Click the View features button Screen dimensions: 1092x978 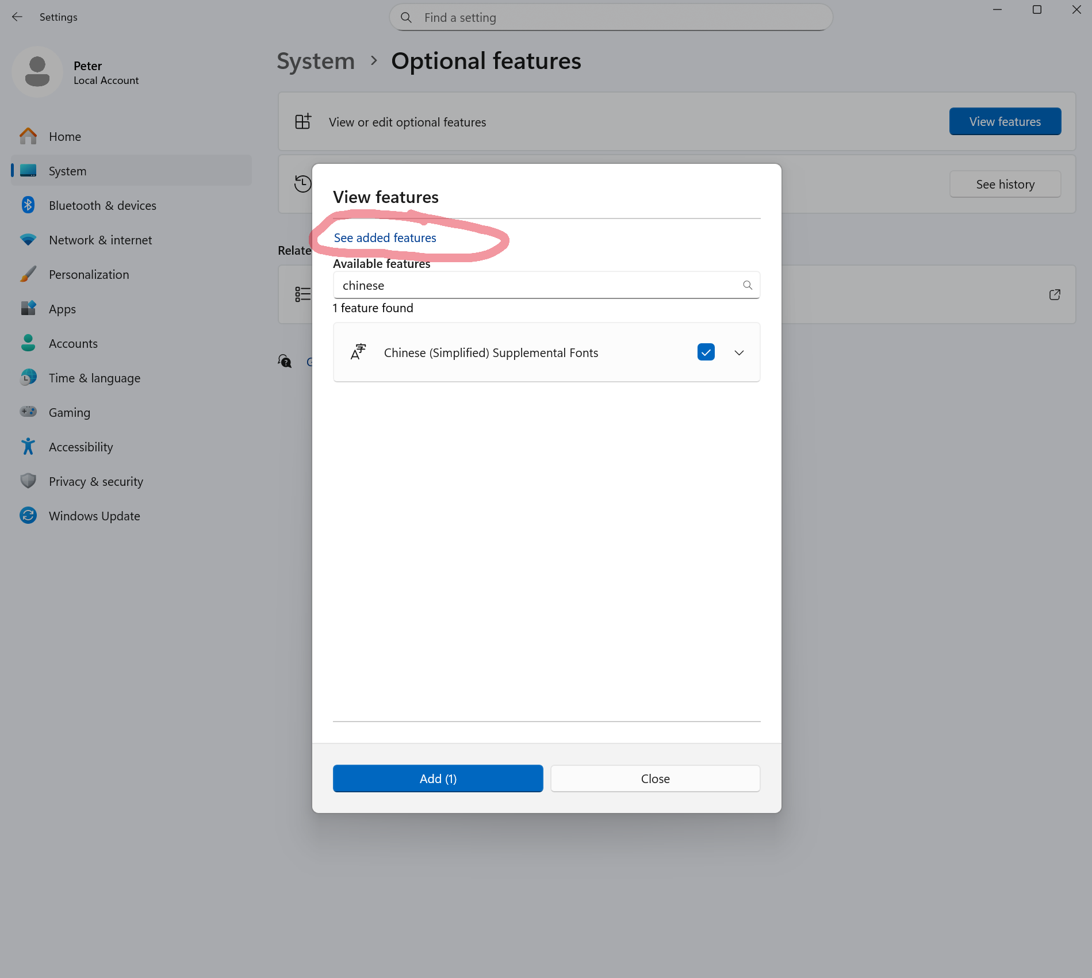pos(1005,121)
